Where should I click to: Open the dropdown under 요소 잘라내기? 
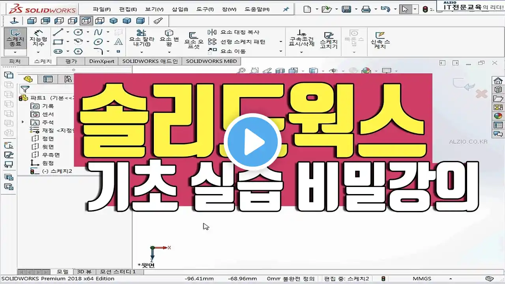pyautogui.click(x=141, y=52)
